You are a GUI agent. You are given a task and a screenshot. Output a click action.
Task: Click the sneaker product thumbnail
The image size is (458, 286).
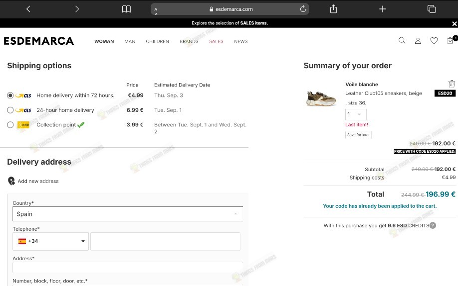point(321,98)
